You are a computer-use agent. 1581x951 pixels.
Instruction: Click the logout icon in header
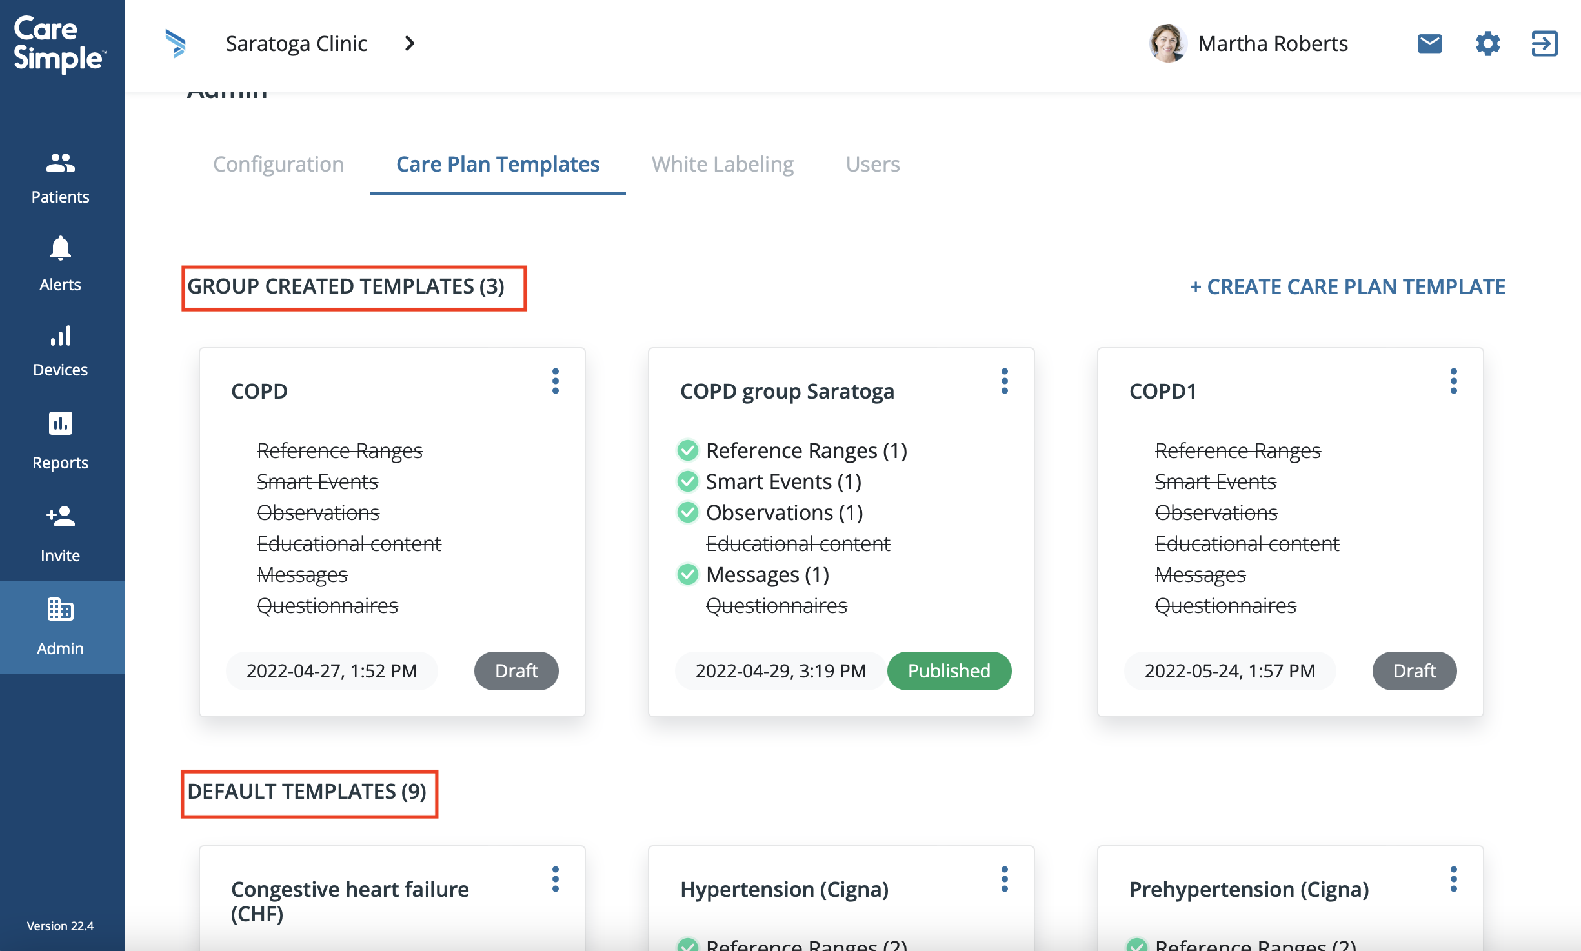click(x=1544, y=44)
